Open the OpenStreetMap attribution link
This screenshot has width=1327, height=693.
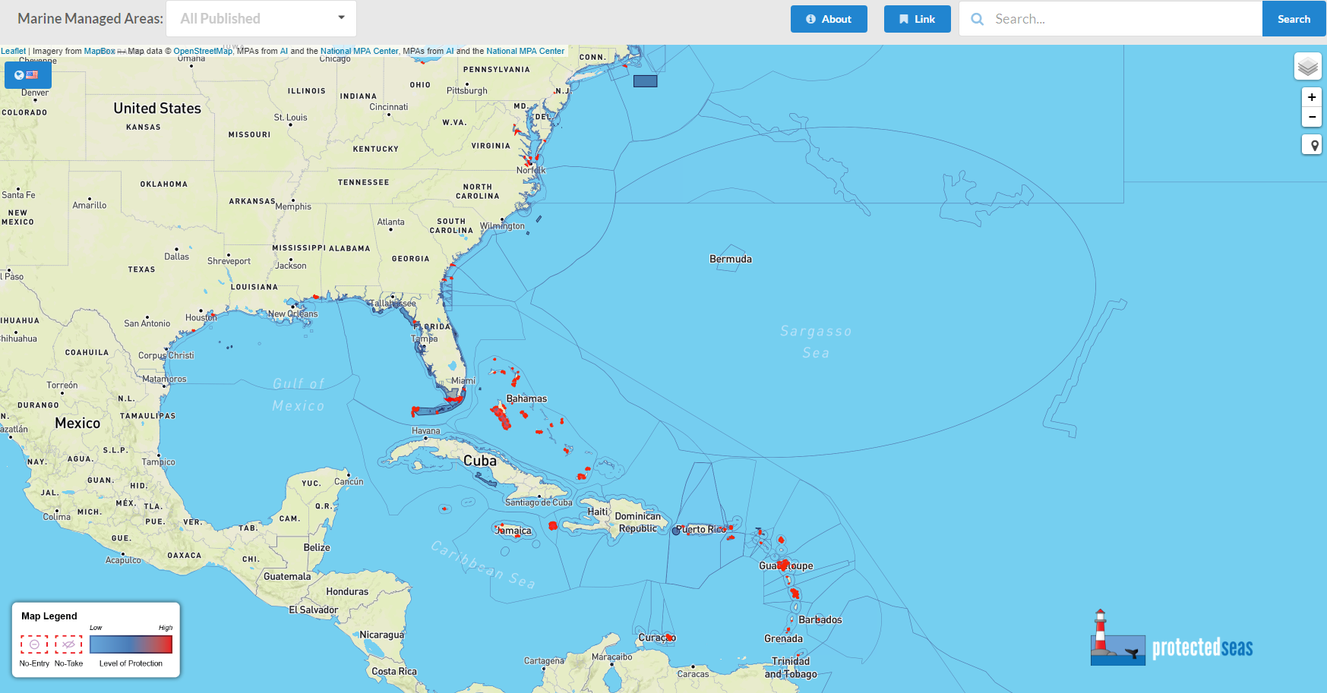pos(202,51)
